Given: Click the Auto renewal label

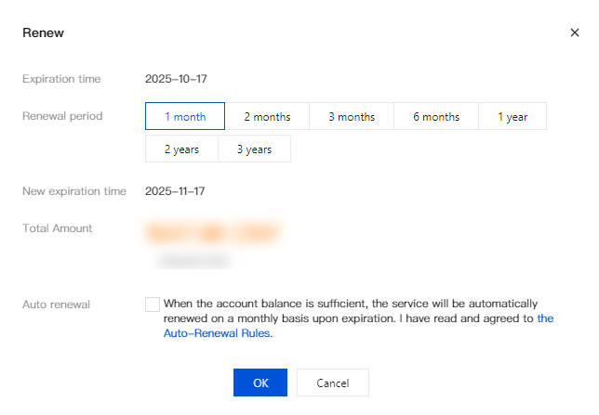Looking at the screenshot, I should pyautogui.click(x=56, y=304).
